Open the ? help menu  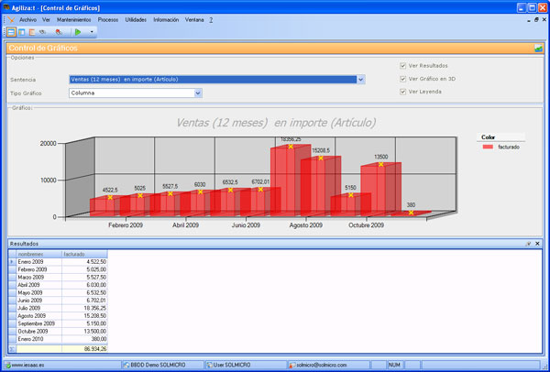211,20
